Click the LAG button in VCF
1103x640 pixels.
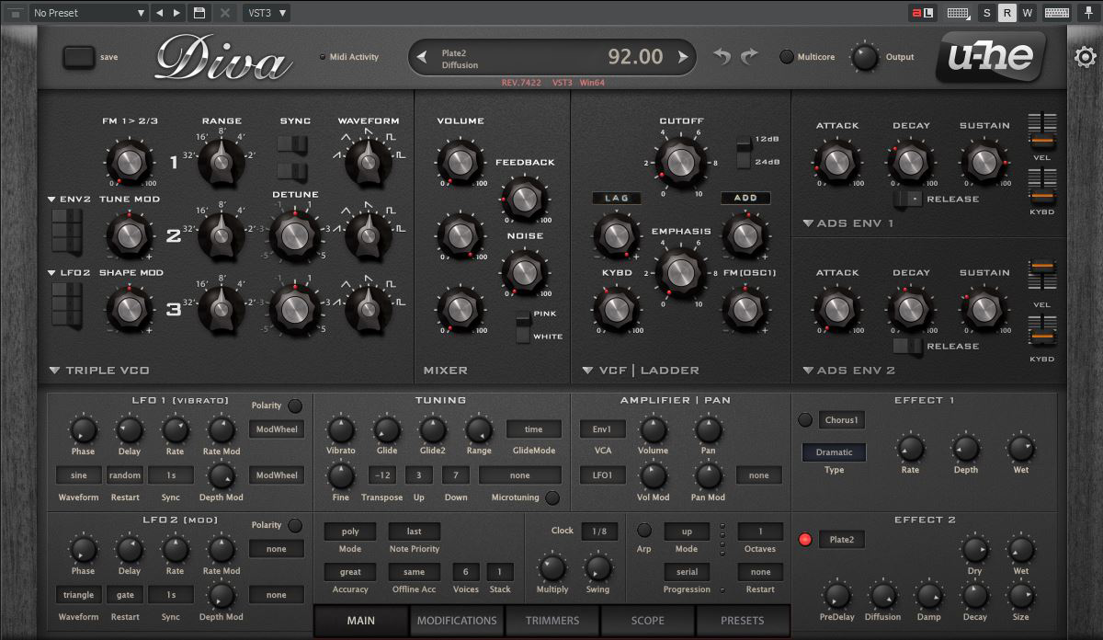coord(617,198)
